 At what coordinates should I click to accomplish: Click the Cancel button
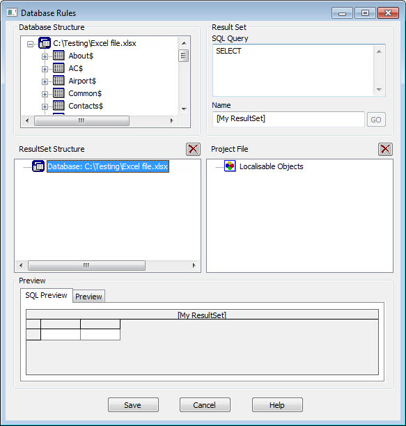click(205, 405)
